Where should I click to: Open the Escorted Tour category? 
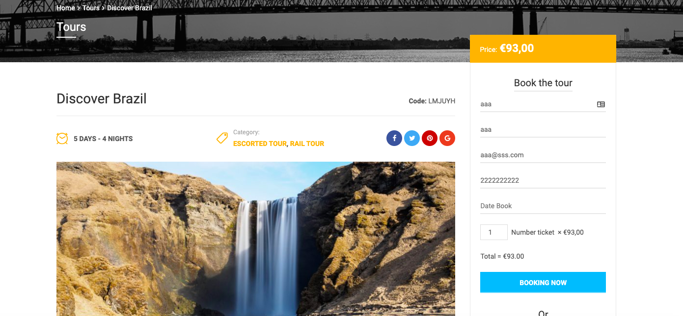[x=260, y=144]
